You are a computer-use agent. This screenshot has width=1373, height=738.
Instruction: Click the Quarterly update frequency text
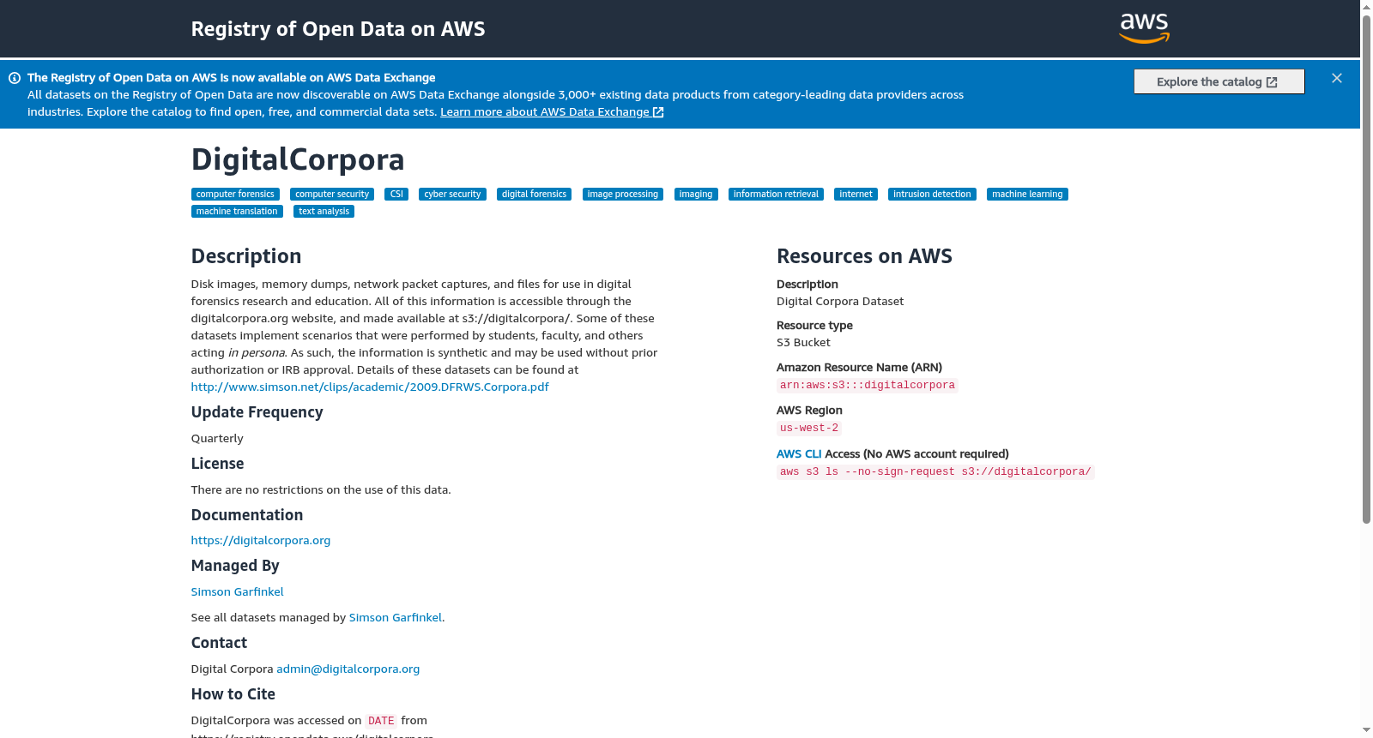coord(217,439)
